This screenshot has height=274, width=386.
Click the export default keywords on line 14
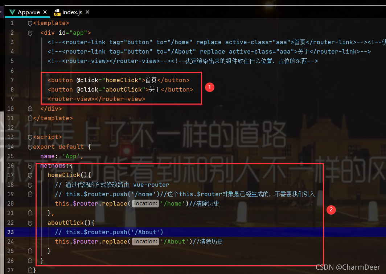click(58, 147)
